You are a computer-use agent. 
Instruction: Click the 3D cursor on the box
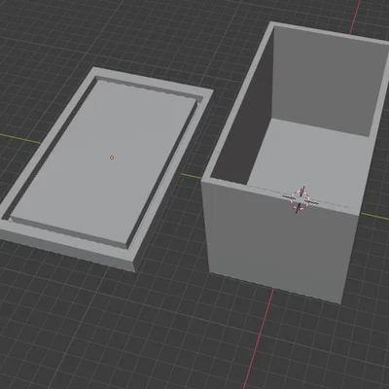[301, 199]
